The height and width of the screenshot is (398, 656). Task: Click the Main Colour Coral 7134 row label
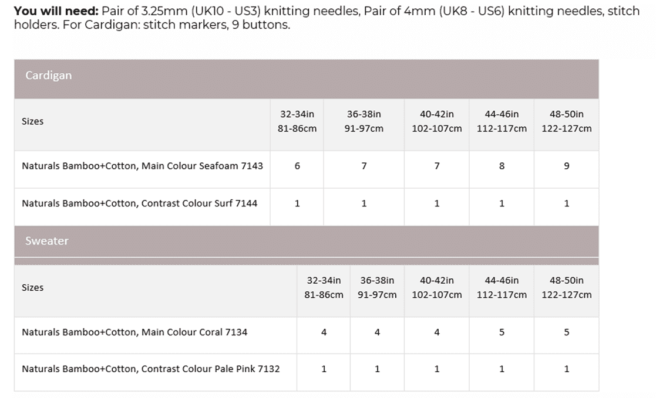click(x=134, y=332)
